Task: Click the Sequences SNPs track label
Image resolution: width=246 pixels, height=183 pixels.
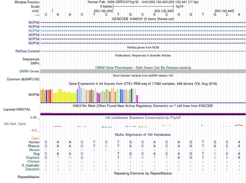Action: click(31, 61)
